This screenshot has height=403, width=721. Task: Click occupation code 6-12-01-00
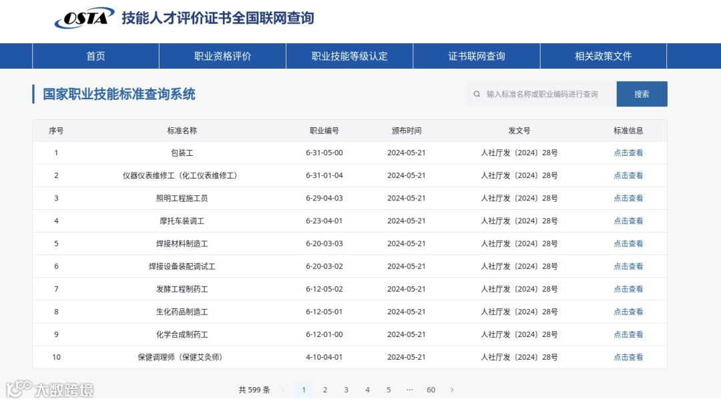click(x=324, y=334)
